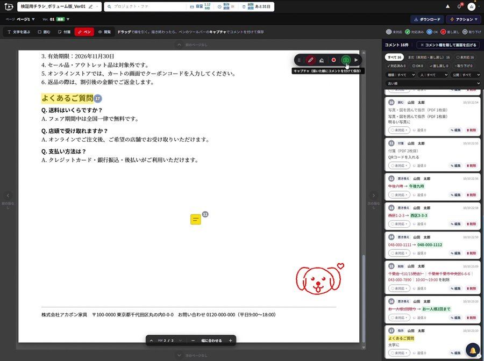This screenshot has height=361, width=484.
Task: Set status 差し戻し red circle
Action: pyautogui.click(x=450, y=32)
